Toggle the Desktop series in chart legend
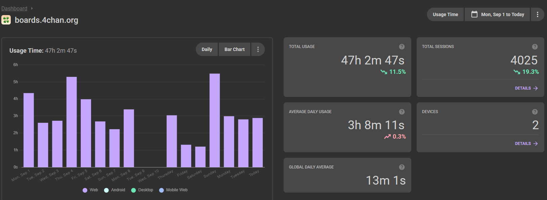This screenshot has height=200, width=547. pyautogui.click(x=142, y=190)
